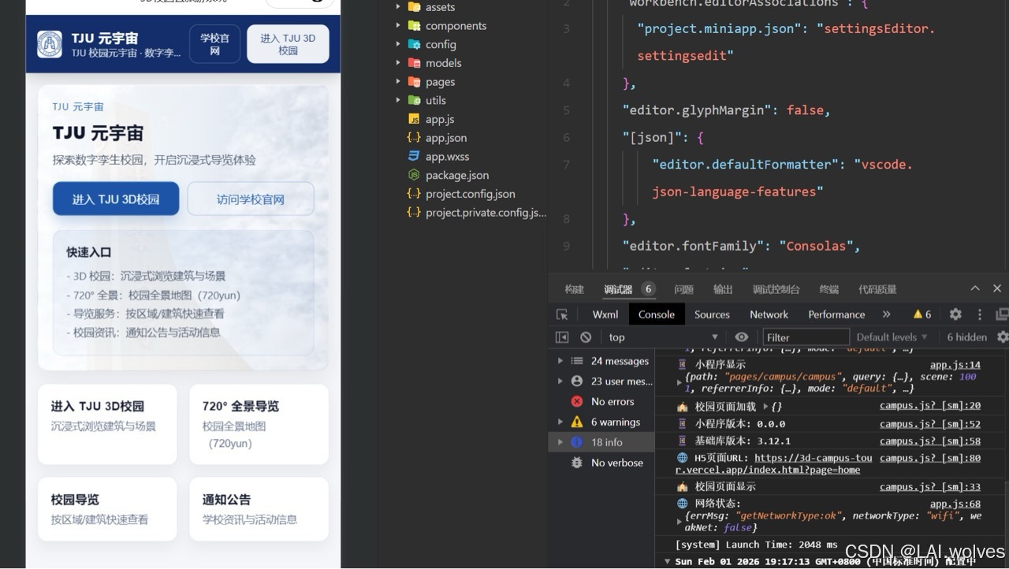
Task: Select app.json in the file tree
Action: (x=446, y=138)
